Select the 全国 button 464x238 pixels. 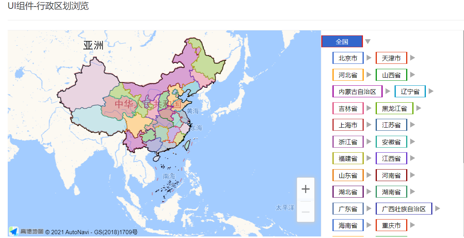(343, 41)
